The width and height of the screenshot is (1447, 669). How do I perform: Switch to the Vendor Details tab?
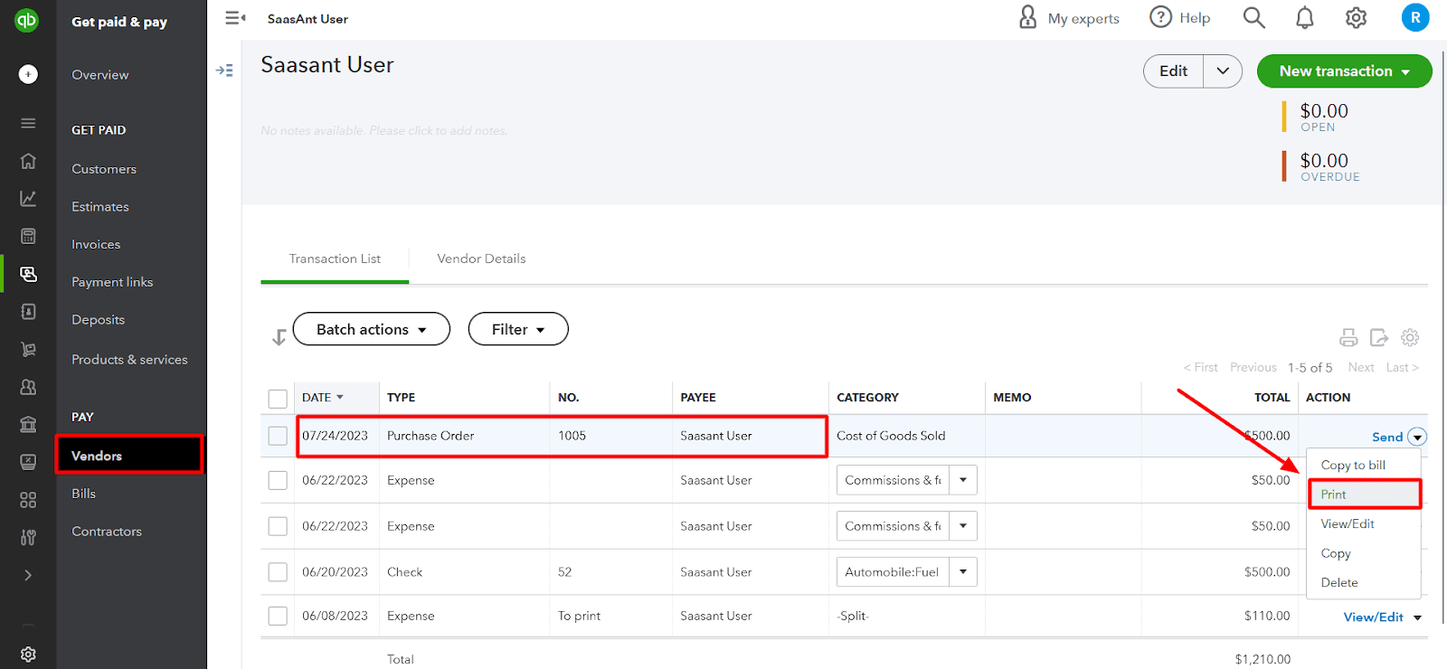481,259
